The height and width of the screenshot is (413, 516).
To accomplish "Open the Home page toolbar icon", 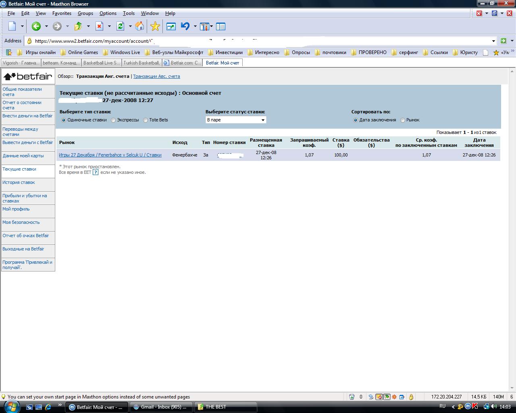I will point(139,27).
